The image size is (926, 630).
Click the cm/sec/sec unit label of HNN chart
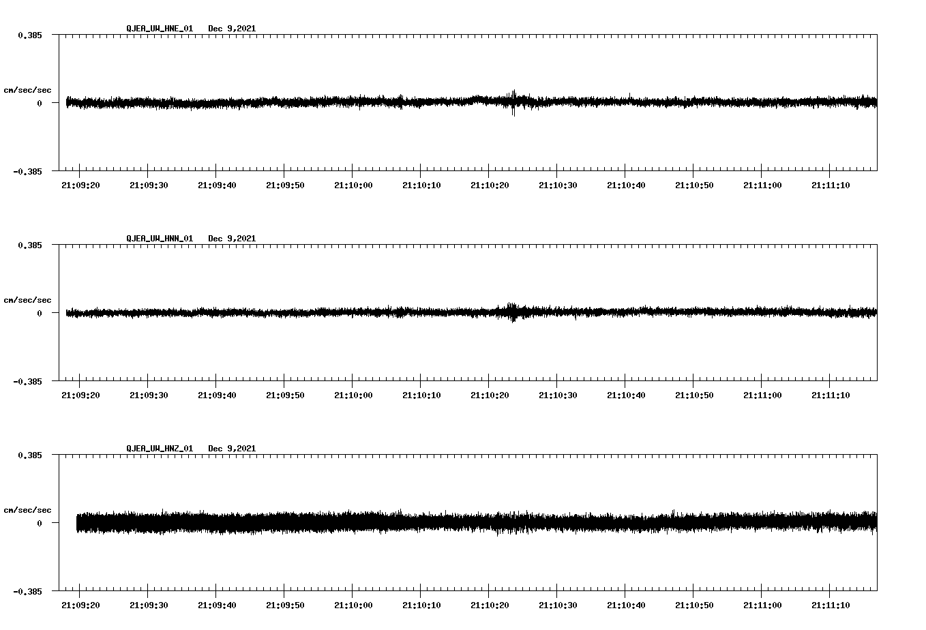[x=27, y=300]
